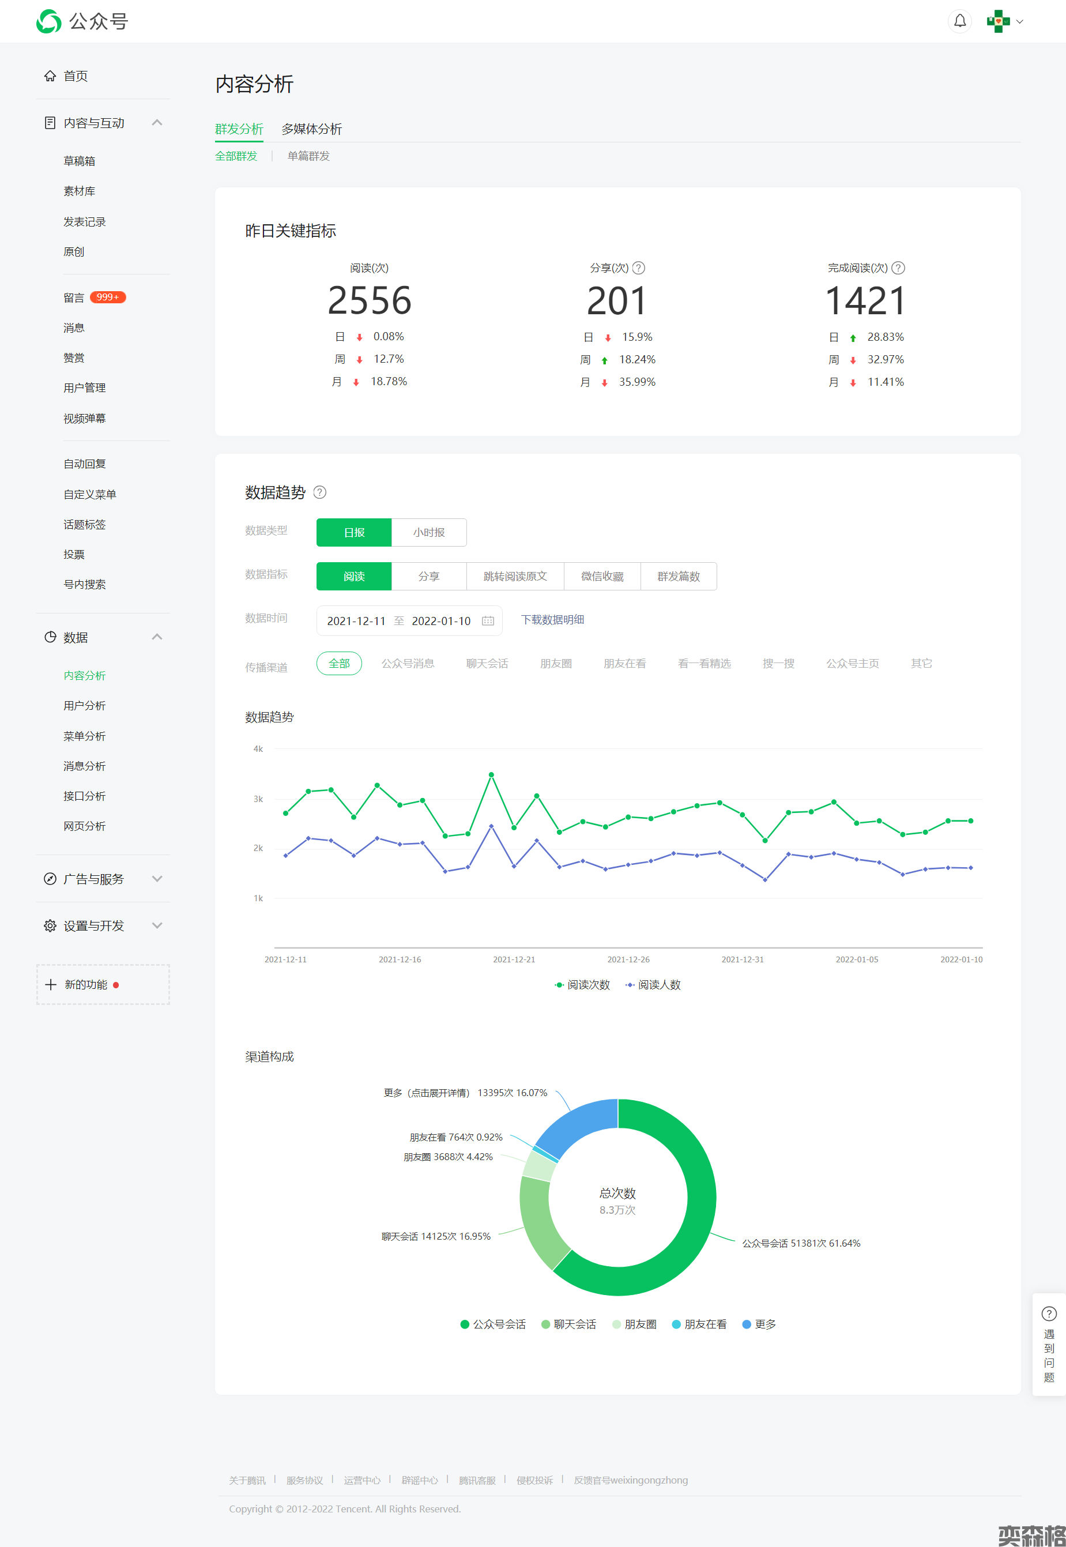Toggle the 阅读人数 legend series
1066x1547 pixels.
(x=653, y=985)
